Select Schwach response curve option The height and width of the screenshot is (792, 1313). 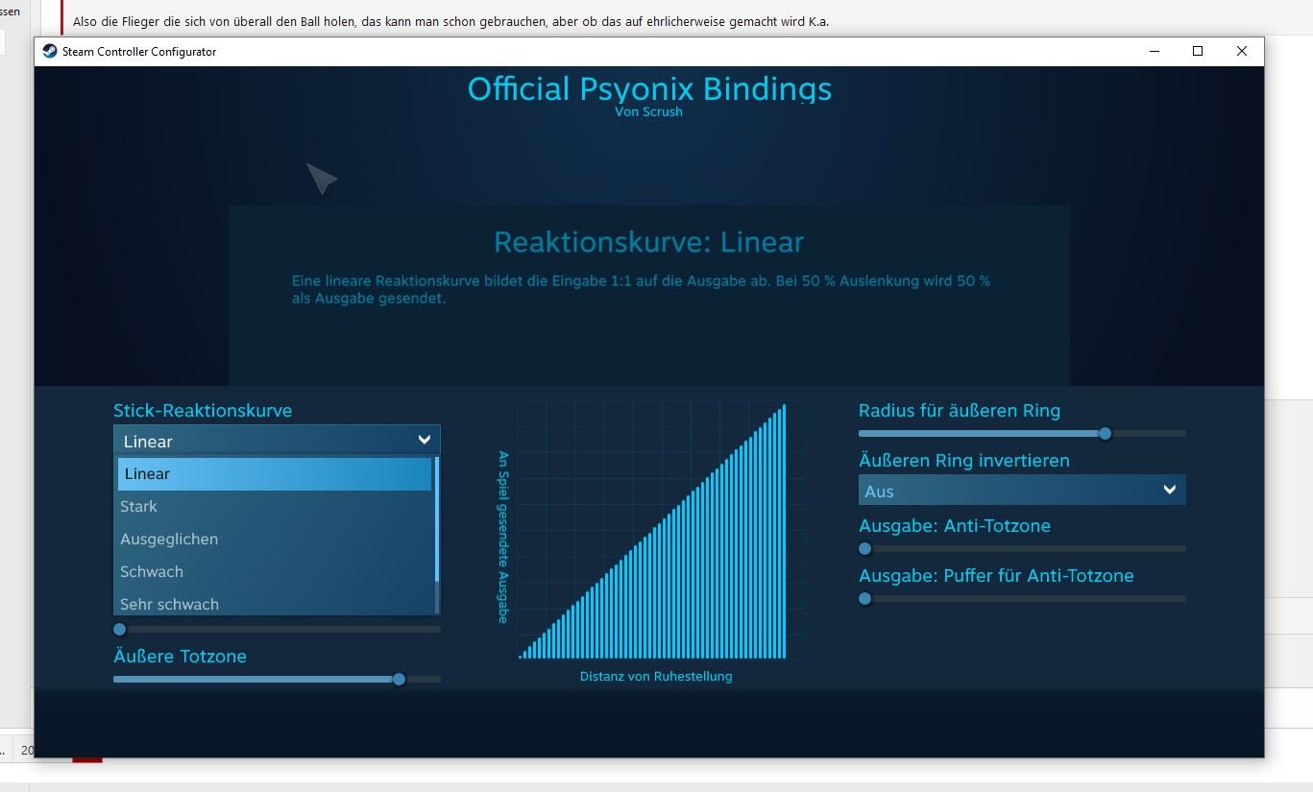pos(275,572)
